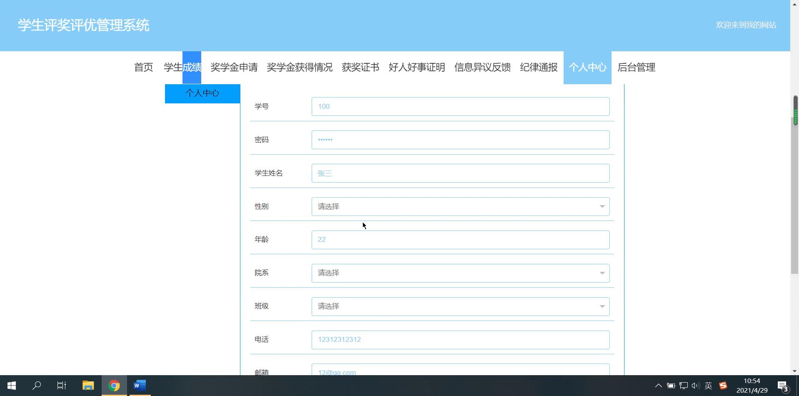Open the 院系 select box

pos(460,273)
